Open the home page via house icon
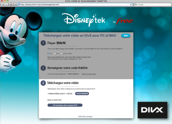The width and height of the screenshot is (172, 124). [x=11, y=5]
